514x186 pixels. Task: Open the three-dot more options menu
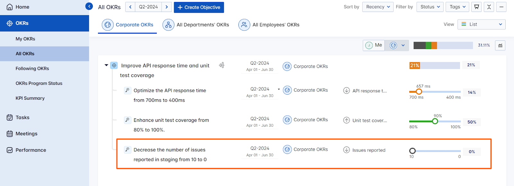[501, 7]
